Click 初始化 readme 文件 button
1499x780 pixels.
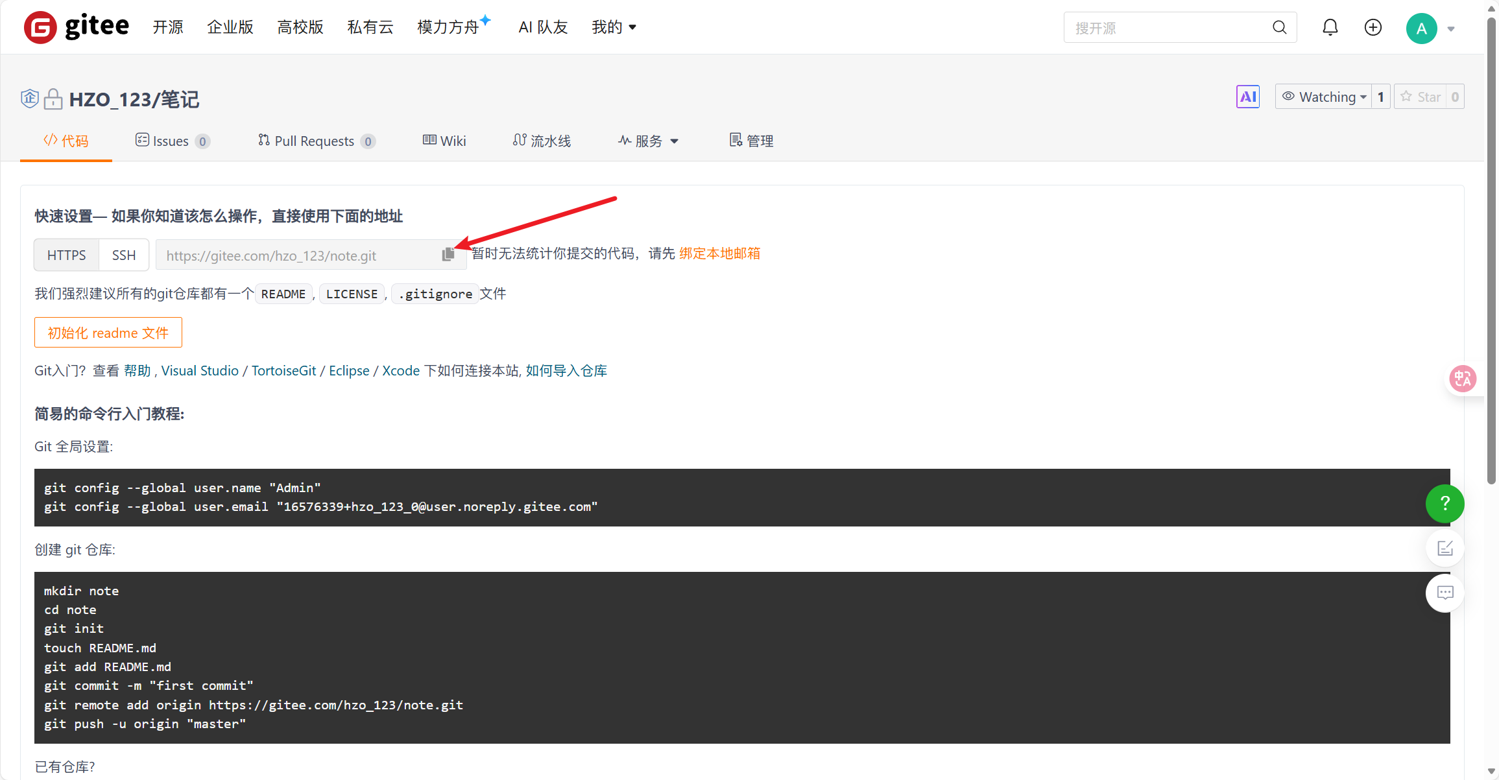point(108,333)
